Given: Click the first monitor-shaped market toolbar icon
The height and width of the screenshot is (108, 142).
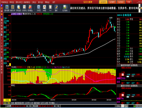Looking at the screenshot, I should [x=7, y=8].
